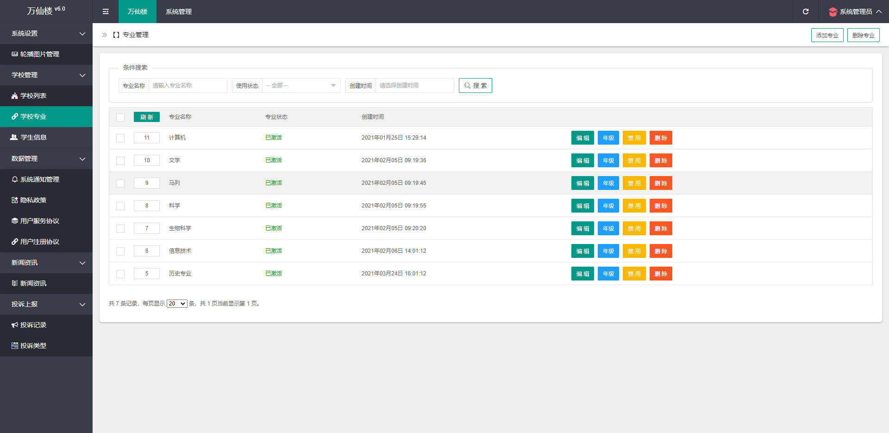Click 禁用 for the 历史专业 row

pyautogui.click(x=634, y=274)
